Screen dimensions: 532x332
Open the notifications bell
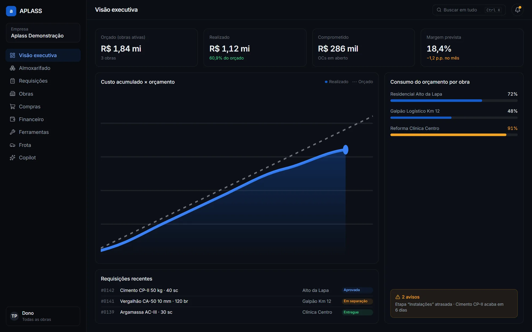[517, 10]
